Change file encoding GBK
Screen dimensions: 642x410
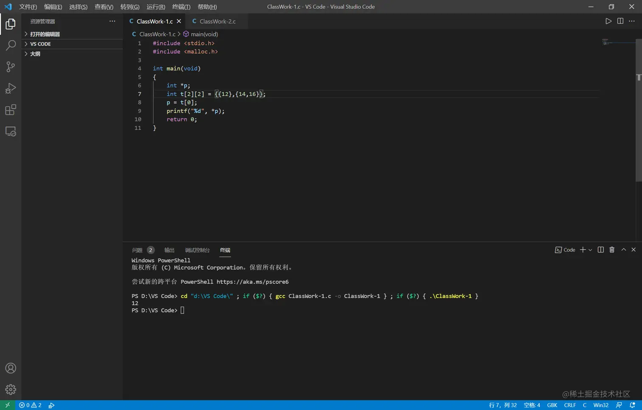coord(552,405)
